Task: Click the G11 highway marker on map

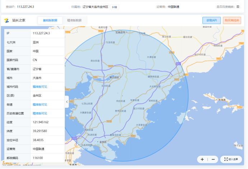Action: coord(178,64)
